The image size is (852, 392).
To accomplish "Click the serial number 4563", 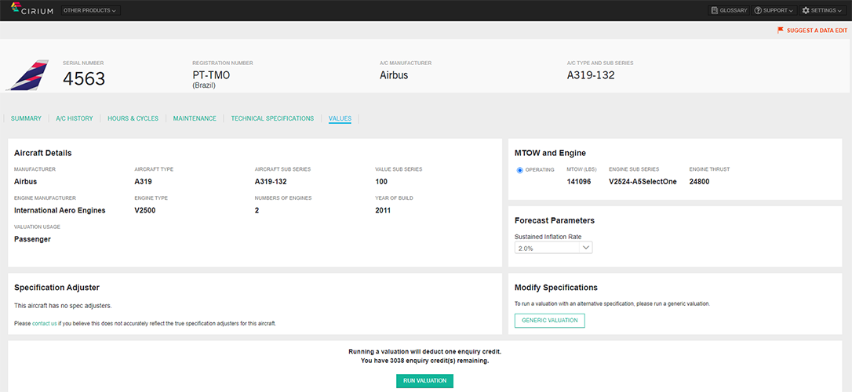I will pyautogui.click(x=84, y=79).
